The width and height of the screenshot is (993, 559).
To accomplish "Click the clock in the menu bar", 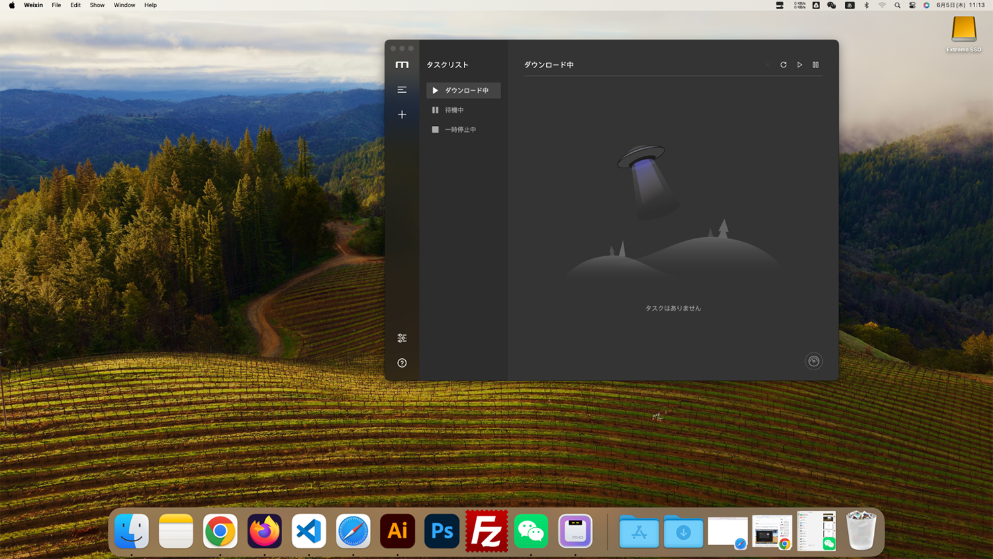I will tap(959, 5).
